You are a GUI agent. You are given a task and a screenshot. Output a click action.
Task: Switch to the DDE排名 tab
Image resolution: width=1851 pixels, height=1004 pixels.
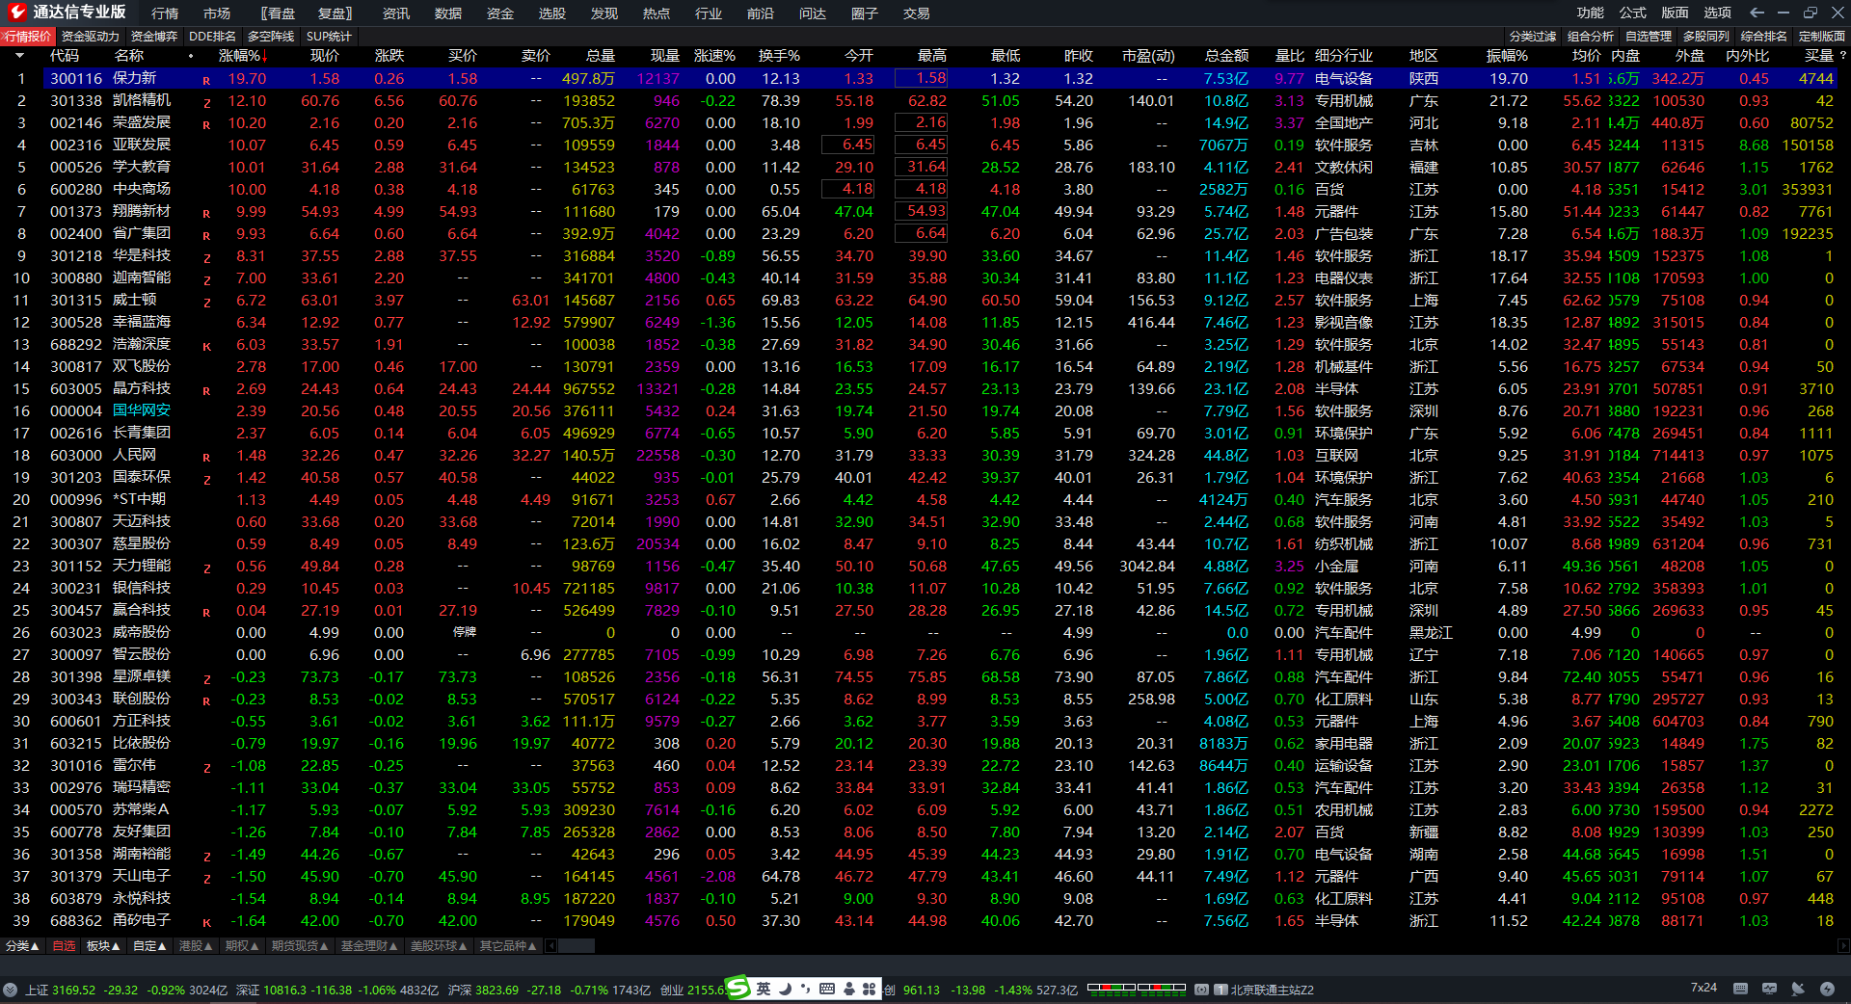pyautogui.click(x=212, y=37)
